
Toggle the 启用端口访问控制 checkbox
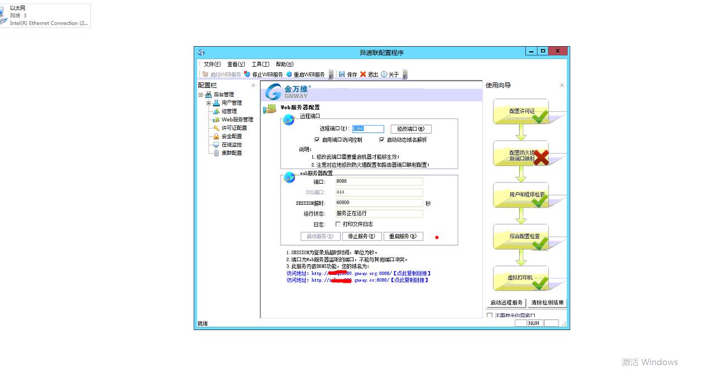[x=317, y=139]
